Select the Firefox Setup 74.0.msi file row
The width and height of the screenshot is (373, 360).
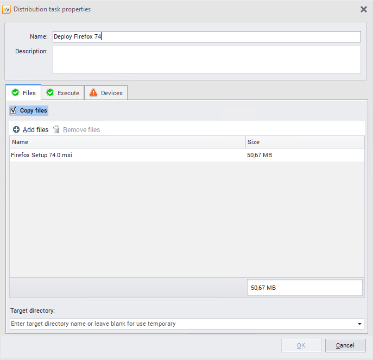click(187, 155)
